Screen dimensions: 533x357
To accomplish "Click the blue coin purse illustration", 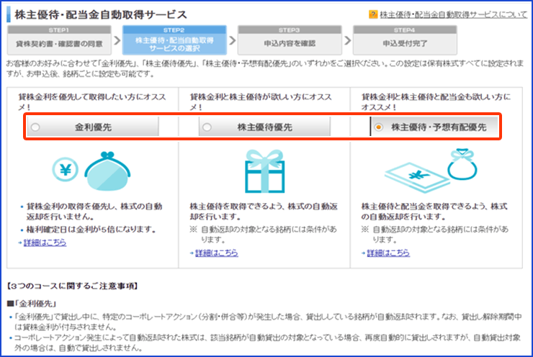I will [x=107, y=169].
